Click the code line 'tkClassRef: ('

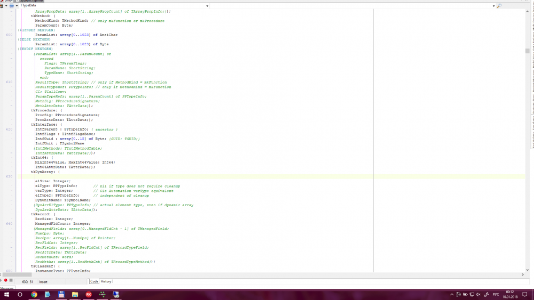click(45, 266)
